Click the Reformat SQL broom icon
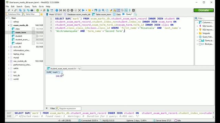Viewport: 220px width, 123px height. click(111, 10)
